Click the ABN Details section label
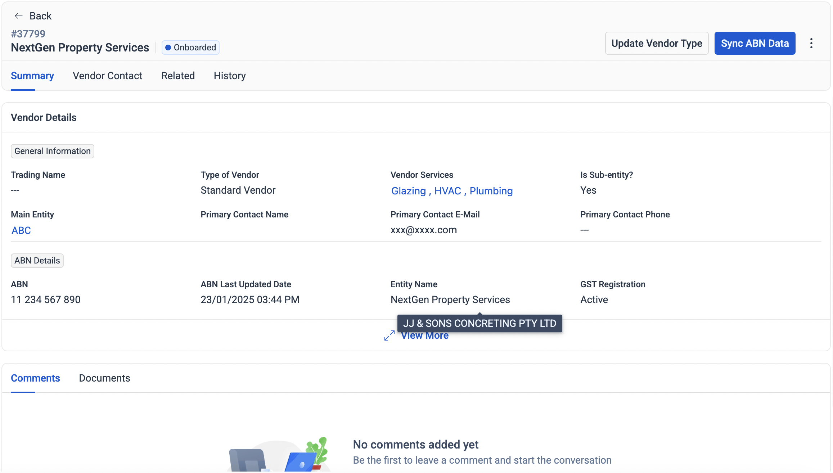This screenshot has height=473, width=833. point(37,261)
